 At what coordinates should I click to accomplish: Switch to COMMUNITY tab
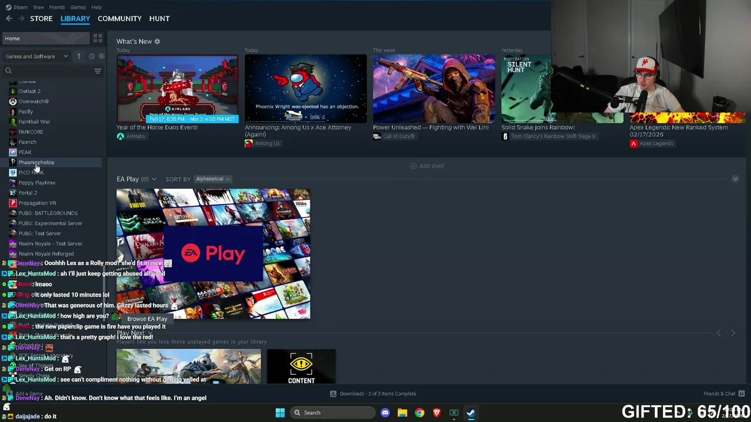[120, 19]
